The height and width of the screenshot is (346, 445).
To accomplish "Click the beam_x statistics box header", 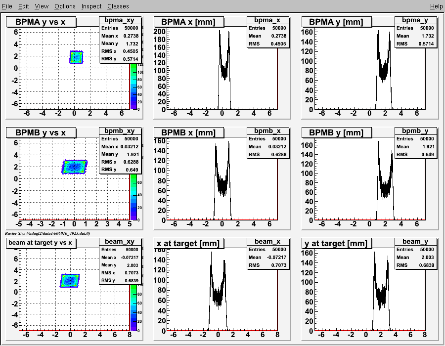I will (x=267, y=241).
